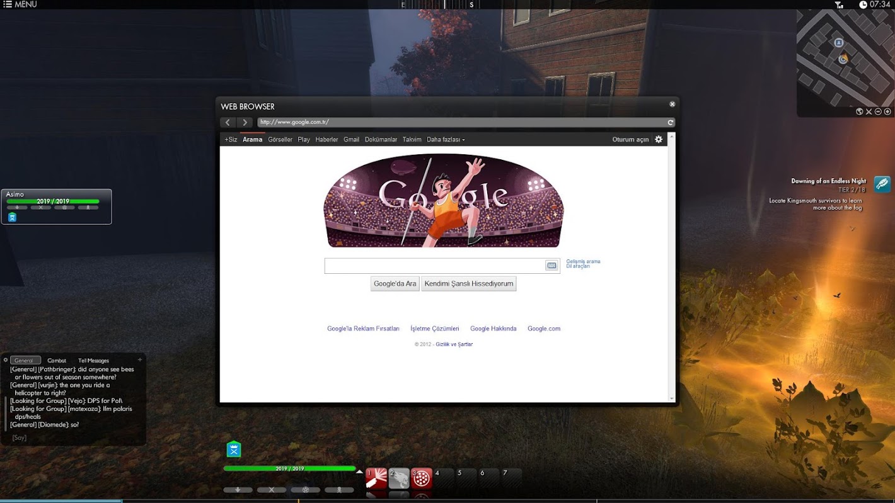Click compass strip at top center
This screenshot has height=503, width=895.
[x=440, y=4]
